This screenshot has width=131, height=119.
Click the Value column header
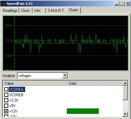[35, 83]
